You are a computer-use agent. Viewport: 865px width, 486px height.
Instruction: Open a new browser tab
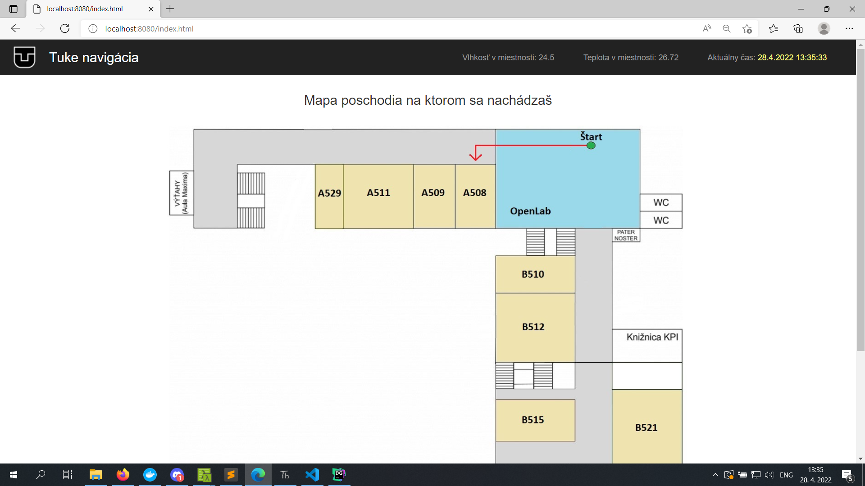pos(170,9)
